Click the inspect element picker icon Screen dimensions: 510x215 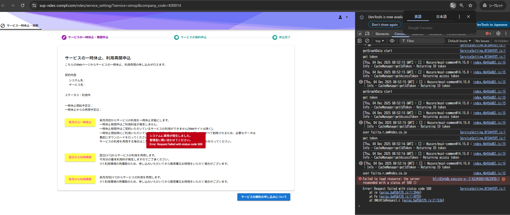tap(360, 34)
